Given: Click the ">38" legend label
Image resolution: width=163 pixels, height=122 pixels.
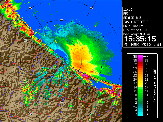Looking at the screenshot, I should click(134, 56).
